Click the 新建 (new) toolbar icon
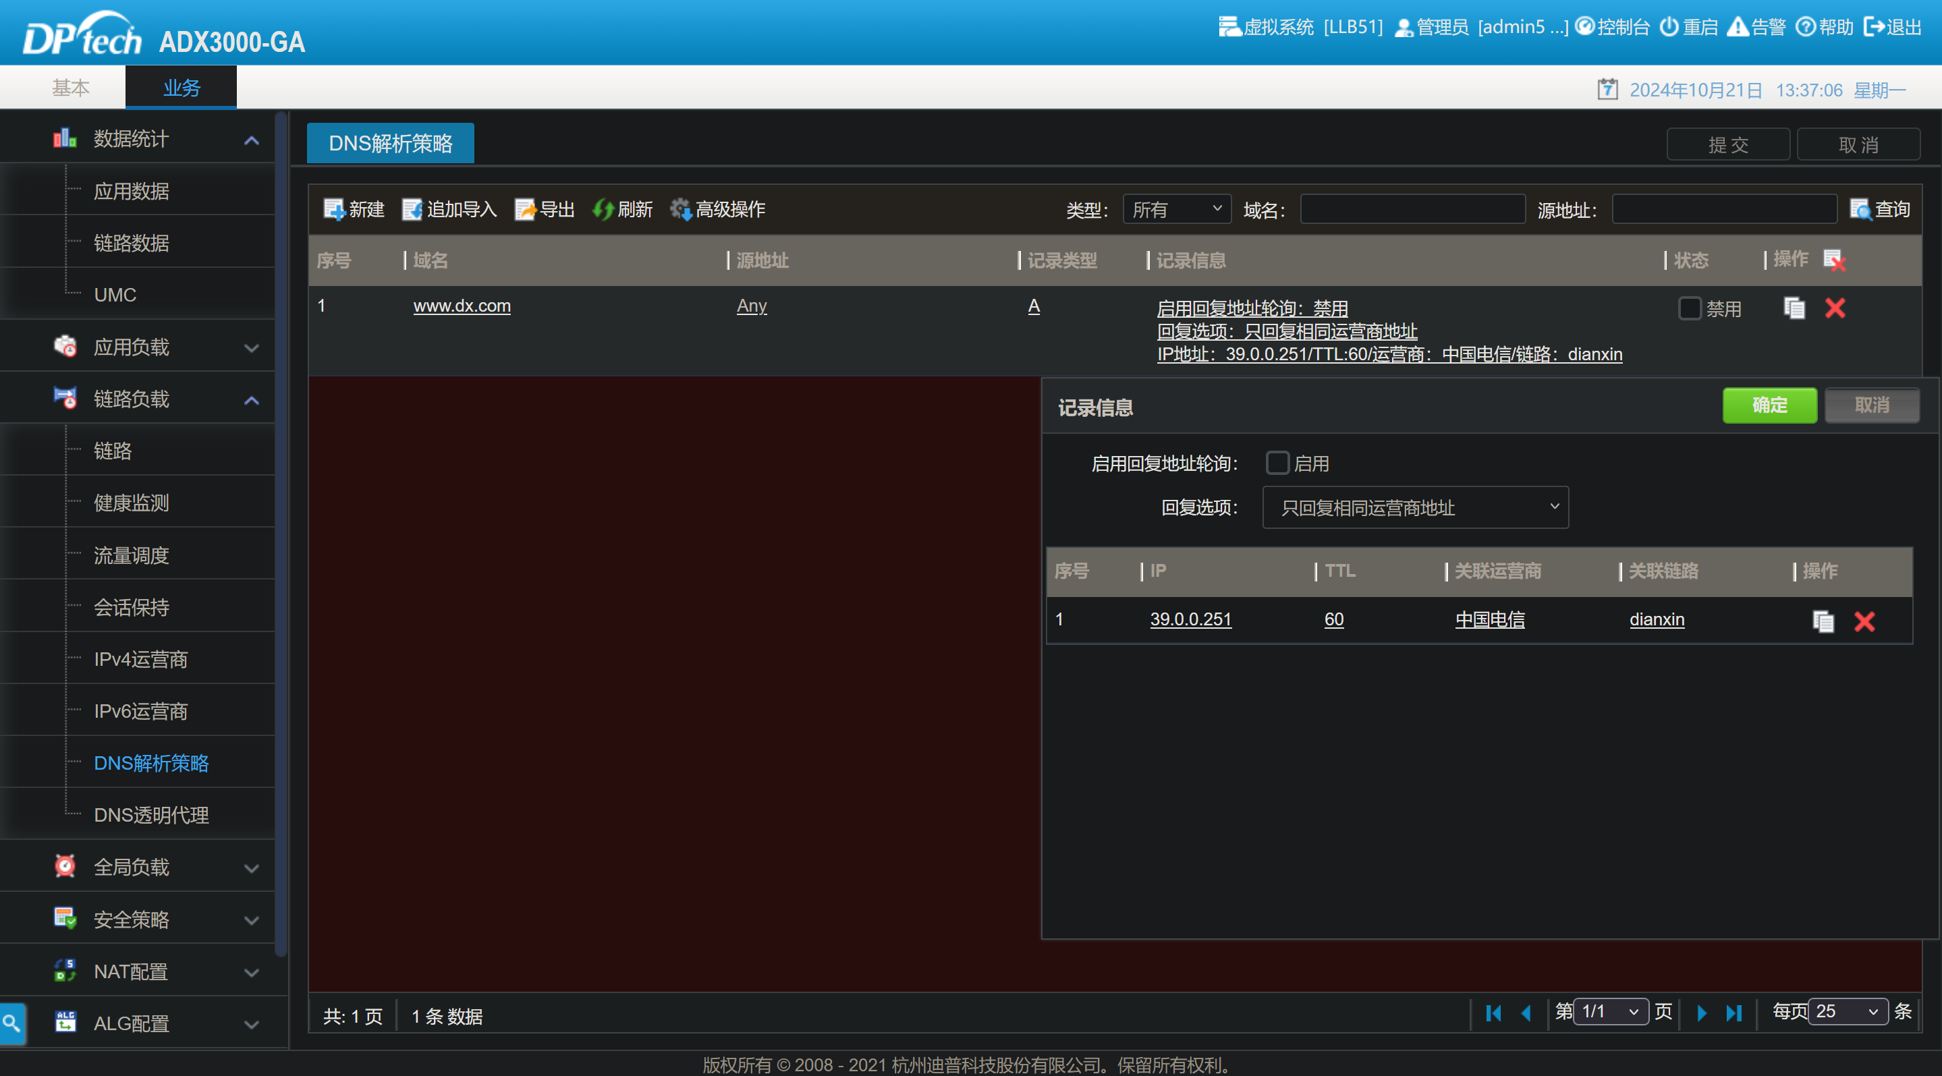This screenshot has width=1942, height=1076. [x=334, y=210]
